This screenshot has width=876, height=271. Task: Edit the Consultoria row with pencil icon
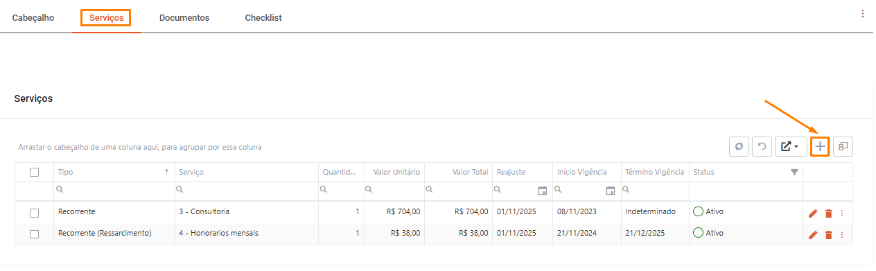click(x=813, y=214)
